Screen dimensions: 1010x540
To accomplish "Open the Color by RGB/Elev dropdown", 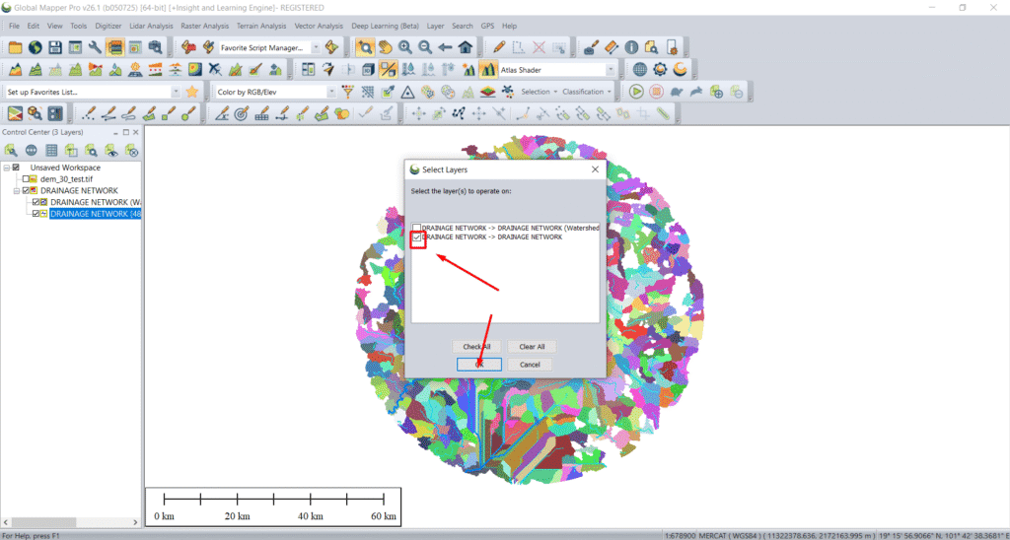I will pyautogui.click(x=331, y=92).
